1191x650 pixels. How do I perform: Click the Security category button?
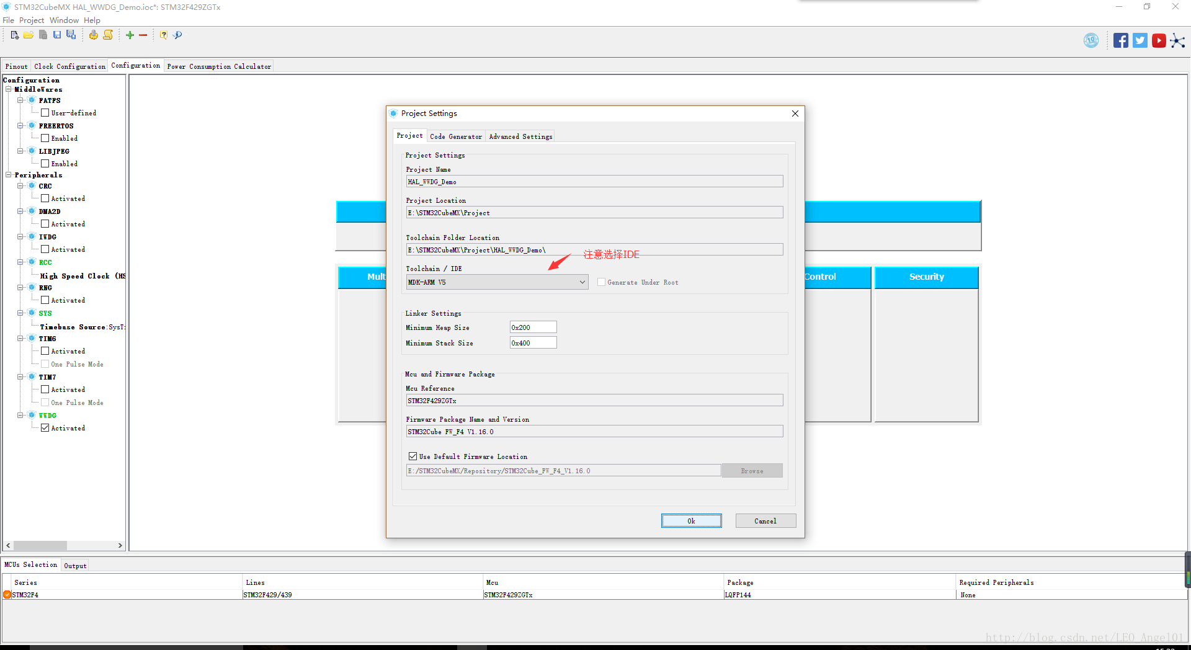pyautogui.click(x=926, y=277)
